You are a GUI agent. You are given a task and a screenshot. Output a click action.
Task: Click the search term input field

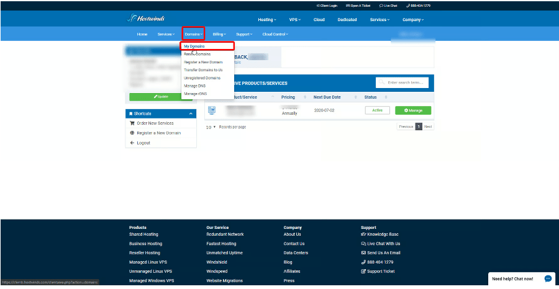406,82
